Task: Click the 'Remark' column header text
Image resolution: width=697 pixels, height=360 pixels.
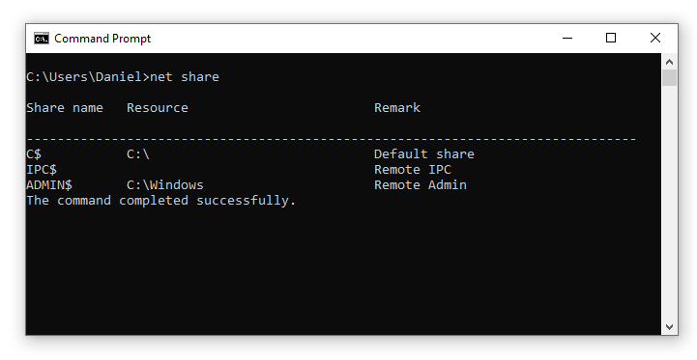Action: coord(397,108)
